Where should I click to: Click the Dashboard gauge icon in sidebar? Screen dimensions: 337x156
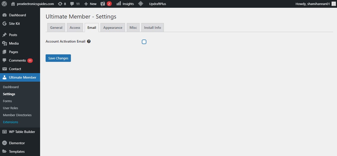[4, 15]
